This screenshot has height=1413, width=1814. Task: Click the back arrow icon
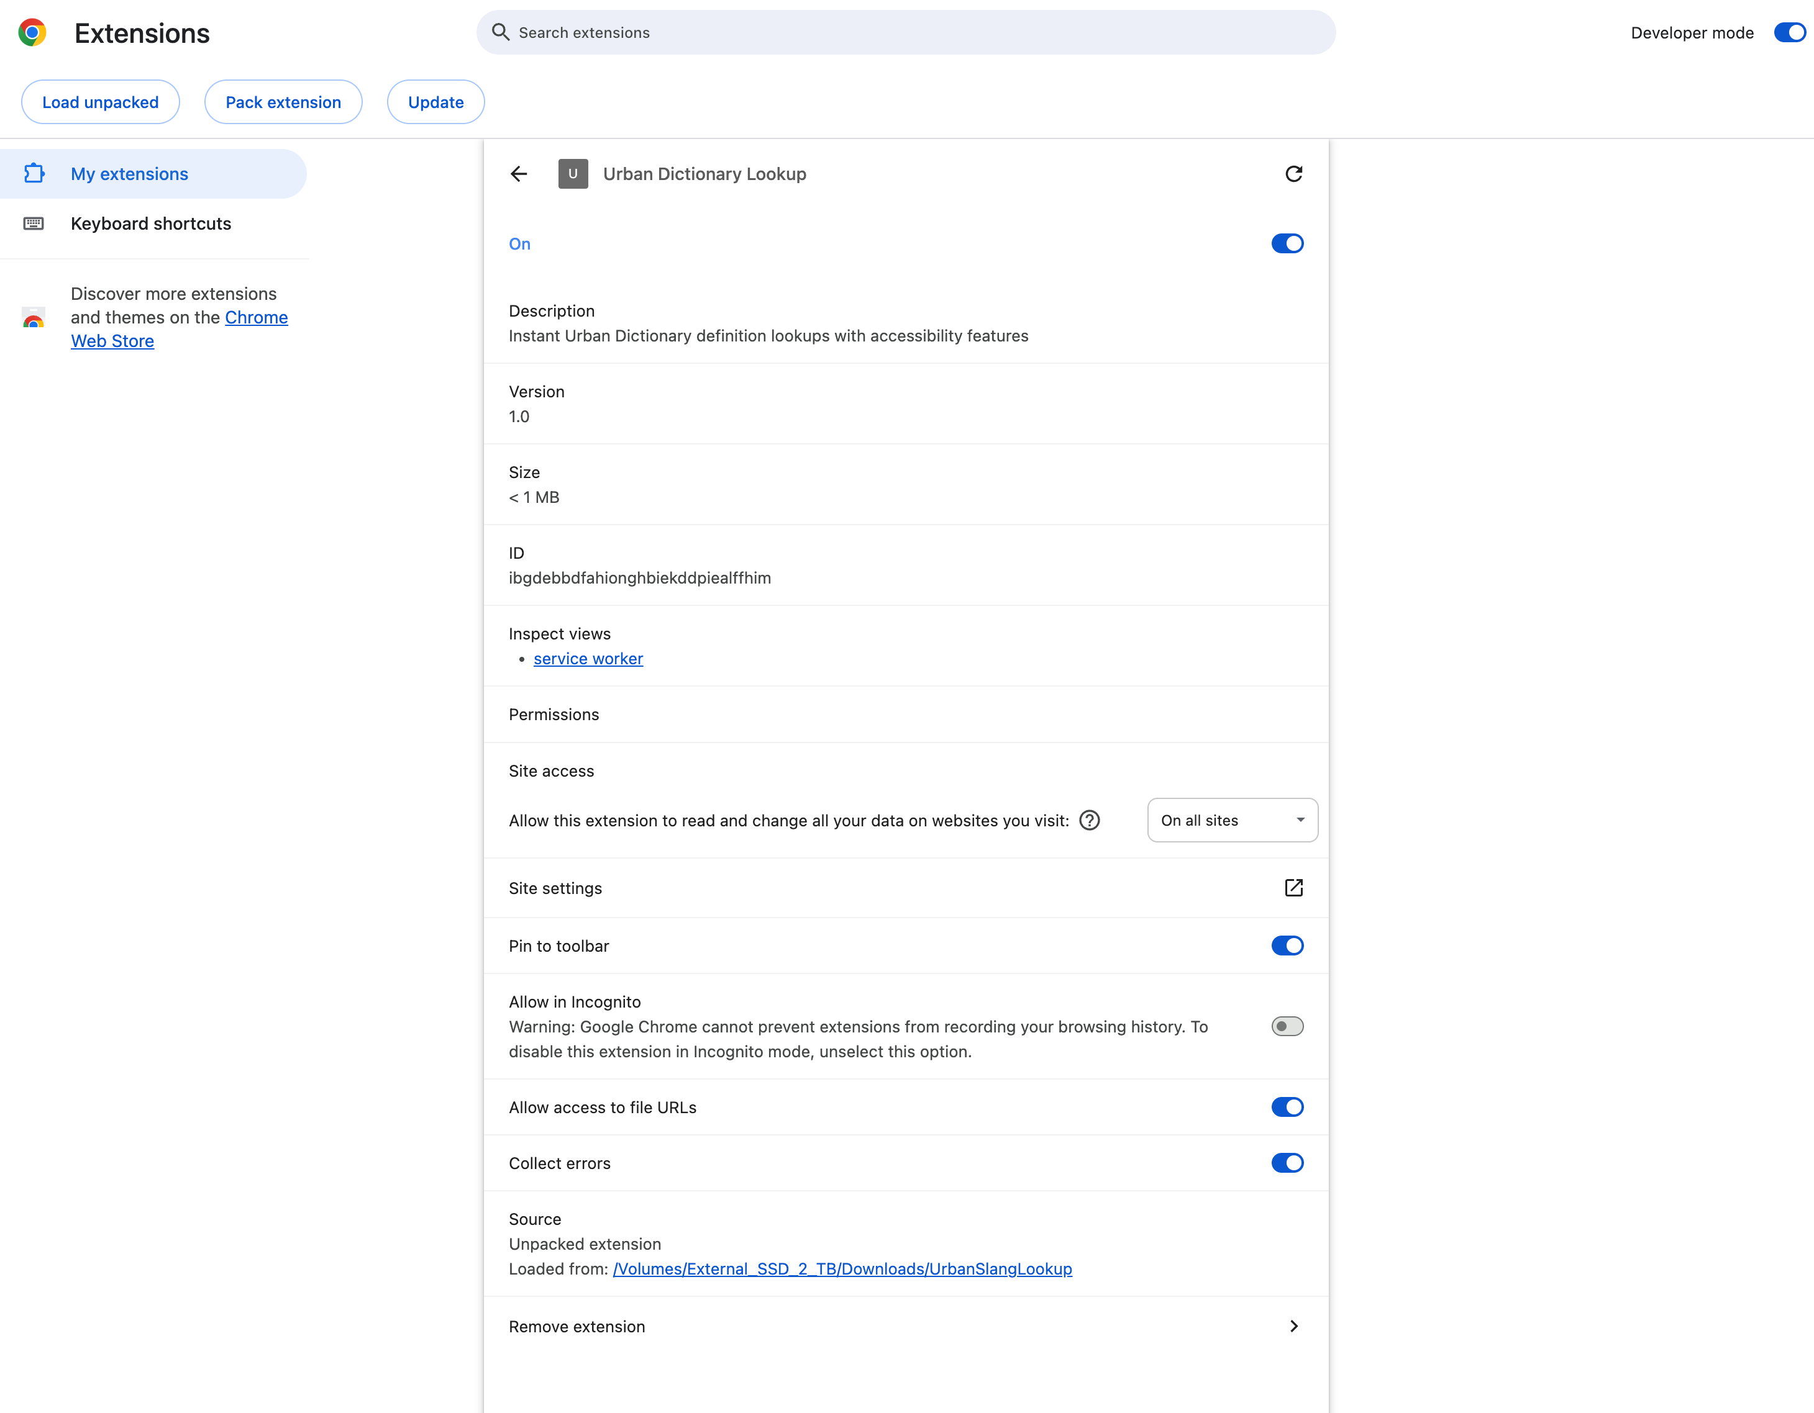519,173
